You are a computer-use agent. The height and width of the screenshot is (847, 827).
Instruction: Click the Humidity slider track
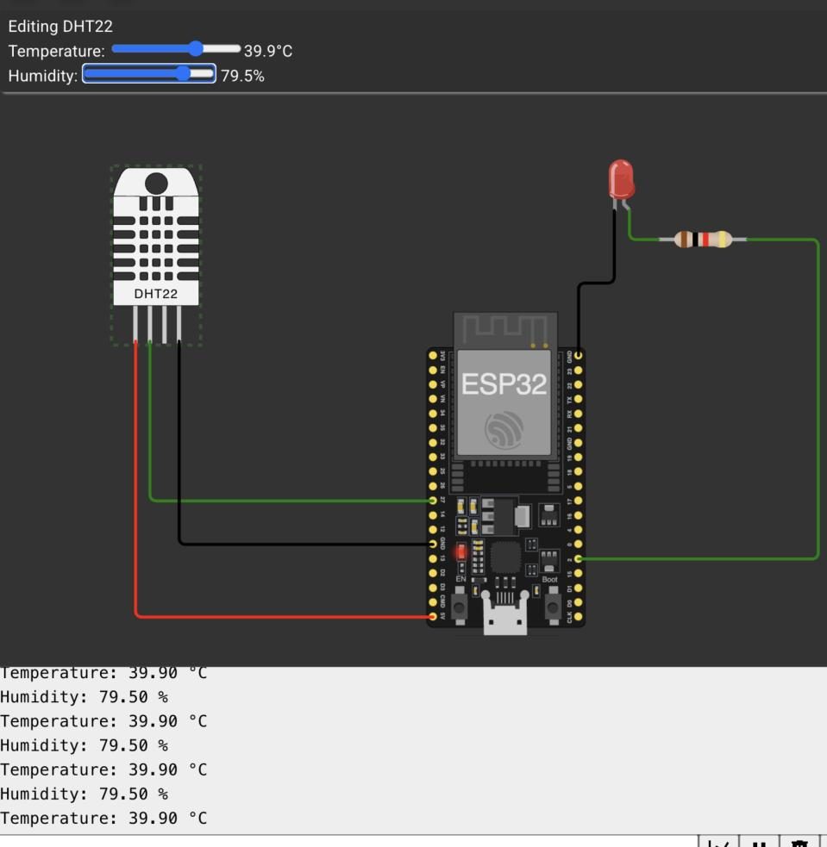pos(149,73)
